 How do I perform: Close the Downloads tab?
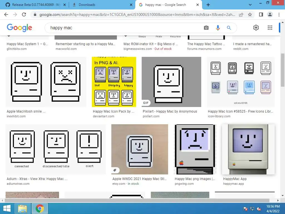131,5
